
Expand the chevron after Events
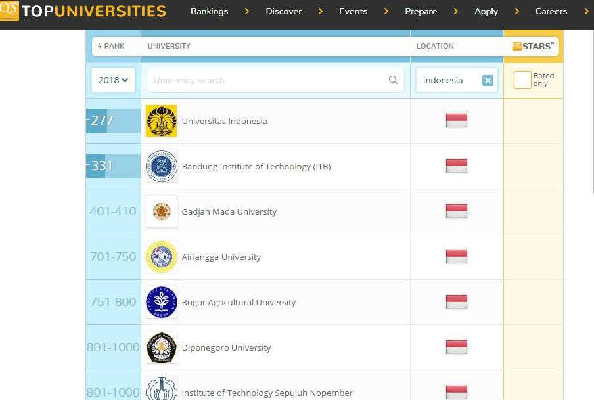tap(386, 11)
